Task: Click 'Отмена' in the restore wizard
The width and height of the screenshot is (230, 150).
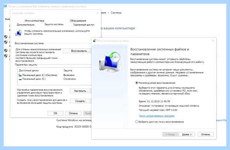Action: [206, 134]
